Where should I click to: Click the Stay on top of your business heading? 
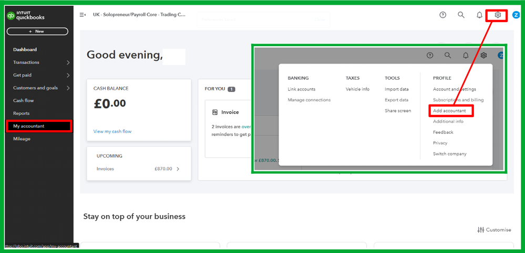pyautogui.click(x=134, y=216)
